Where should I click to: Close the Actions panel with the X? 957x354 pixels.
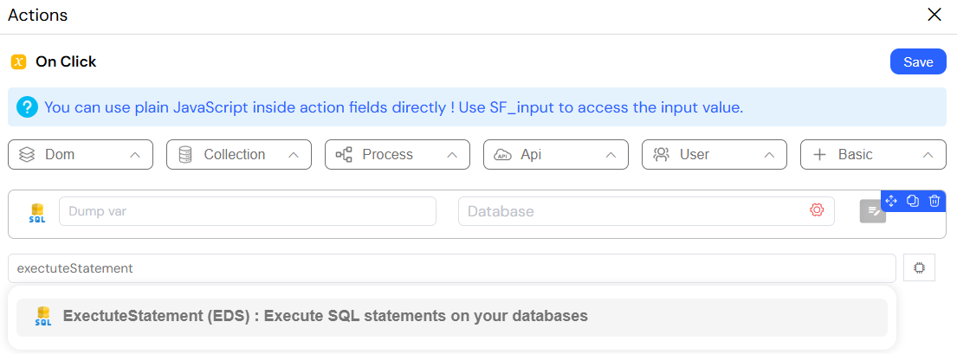click(934, 16)
